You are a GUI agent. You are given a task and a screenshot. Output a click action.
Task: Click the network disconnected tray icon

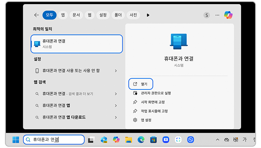click(236, 140)
